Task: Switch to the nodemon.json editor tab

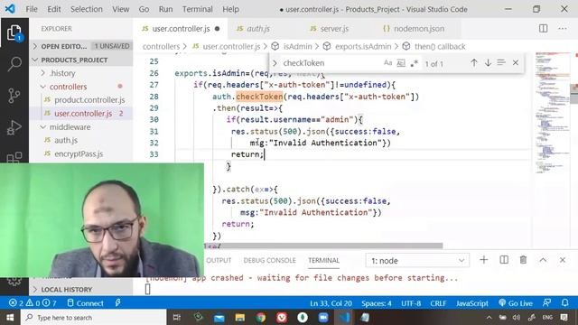Action: coord(418,28)
